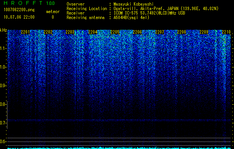Click the 0.6 frequency axis label
The width and height of the screenshot is (234, 149).
coord(3,142)
